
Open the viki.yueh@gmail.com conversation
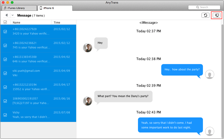[38, 73]
